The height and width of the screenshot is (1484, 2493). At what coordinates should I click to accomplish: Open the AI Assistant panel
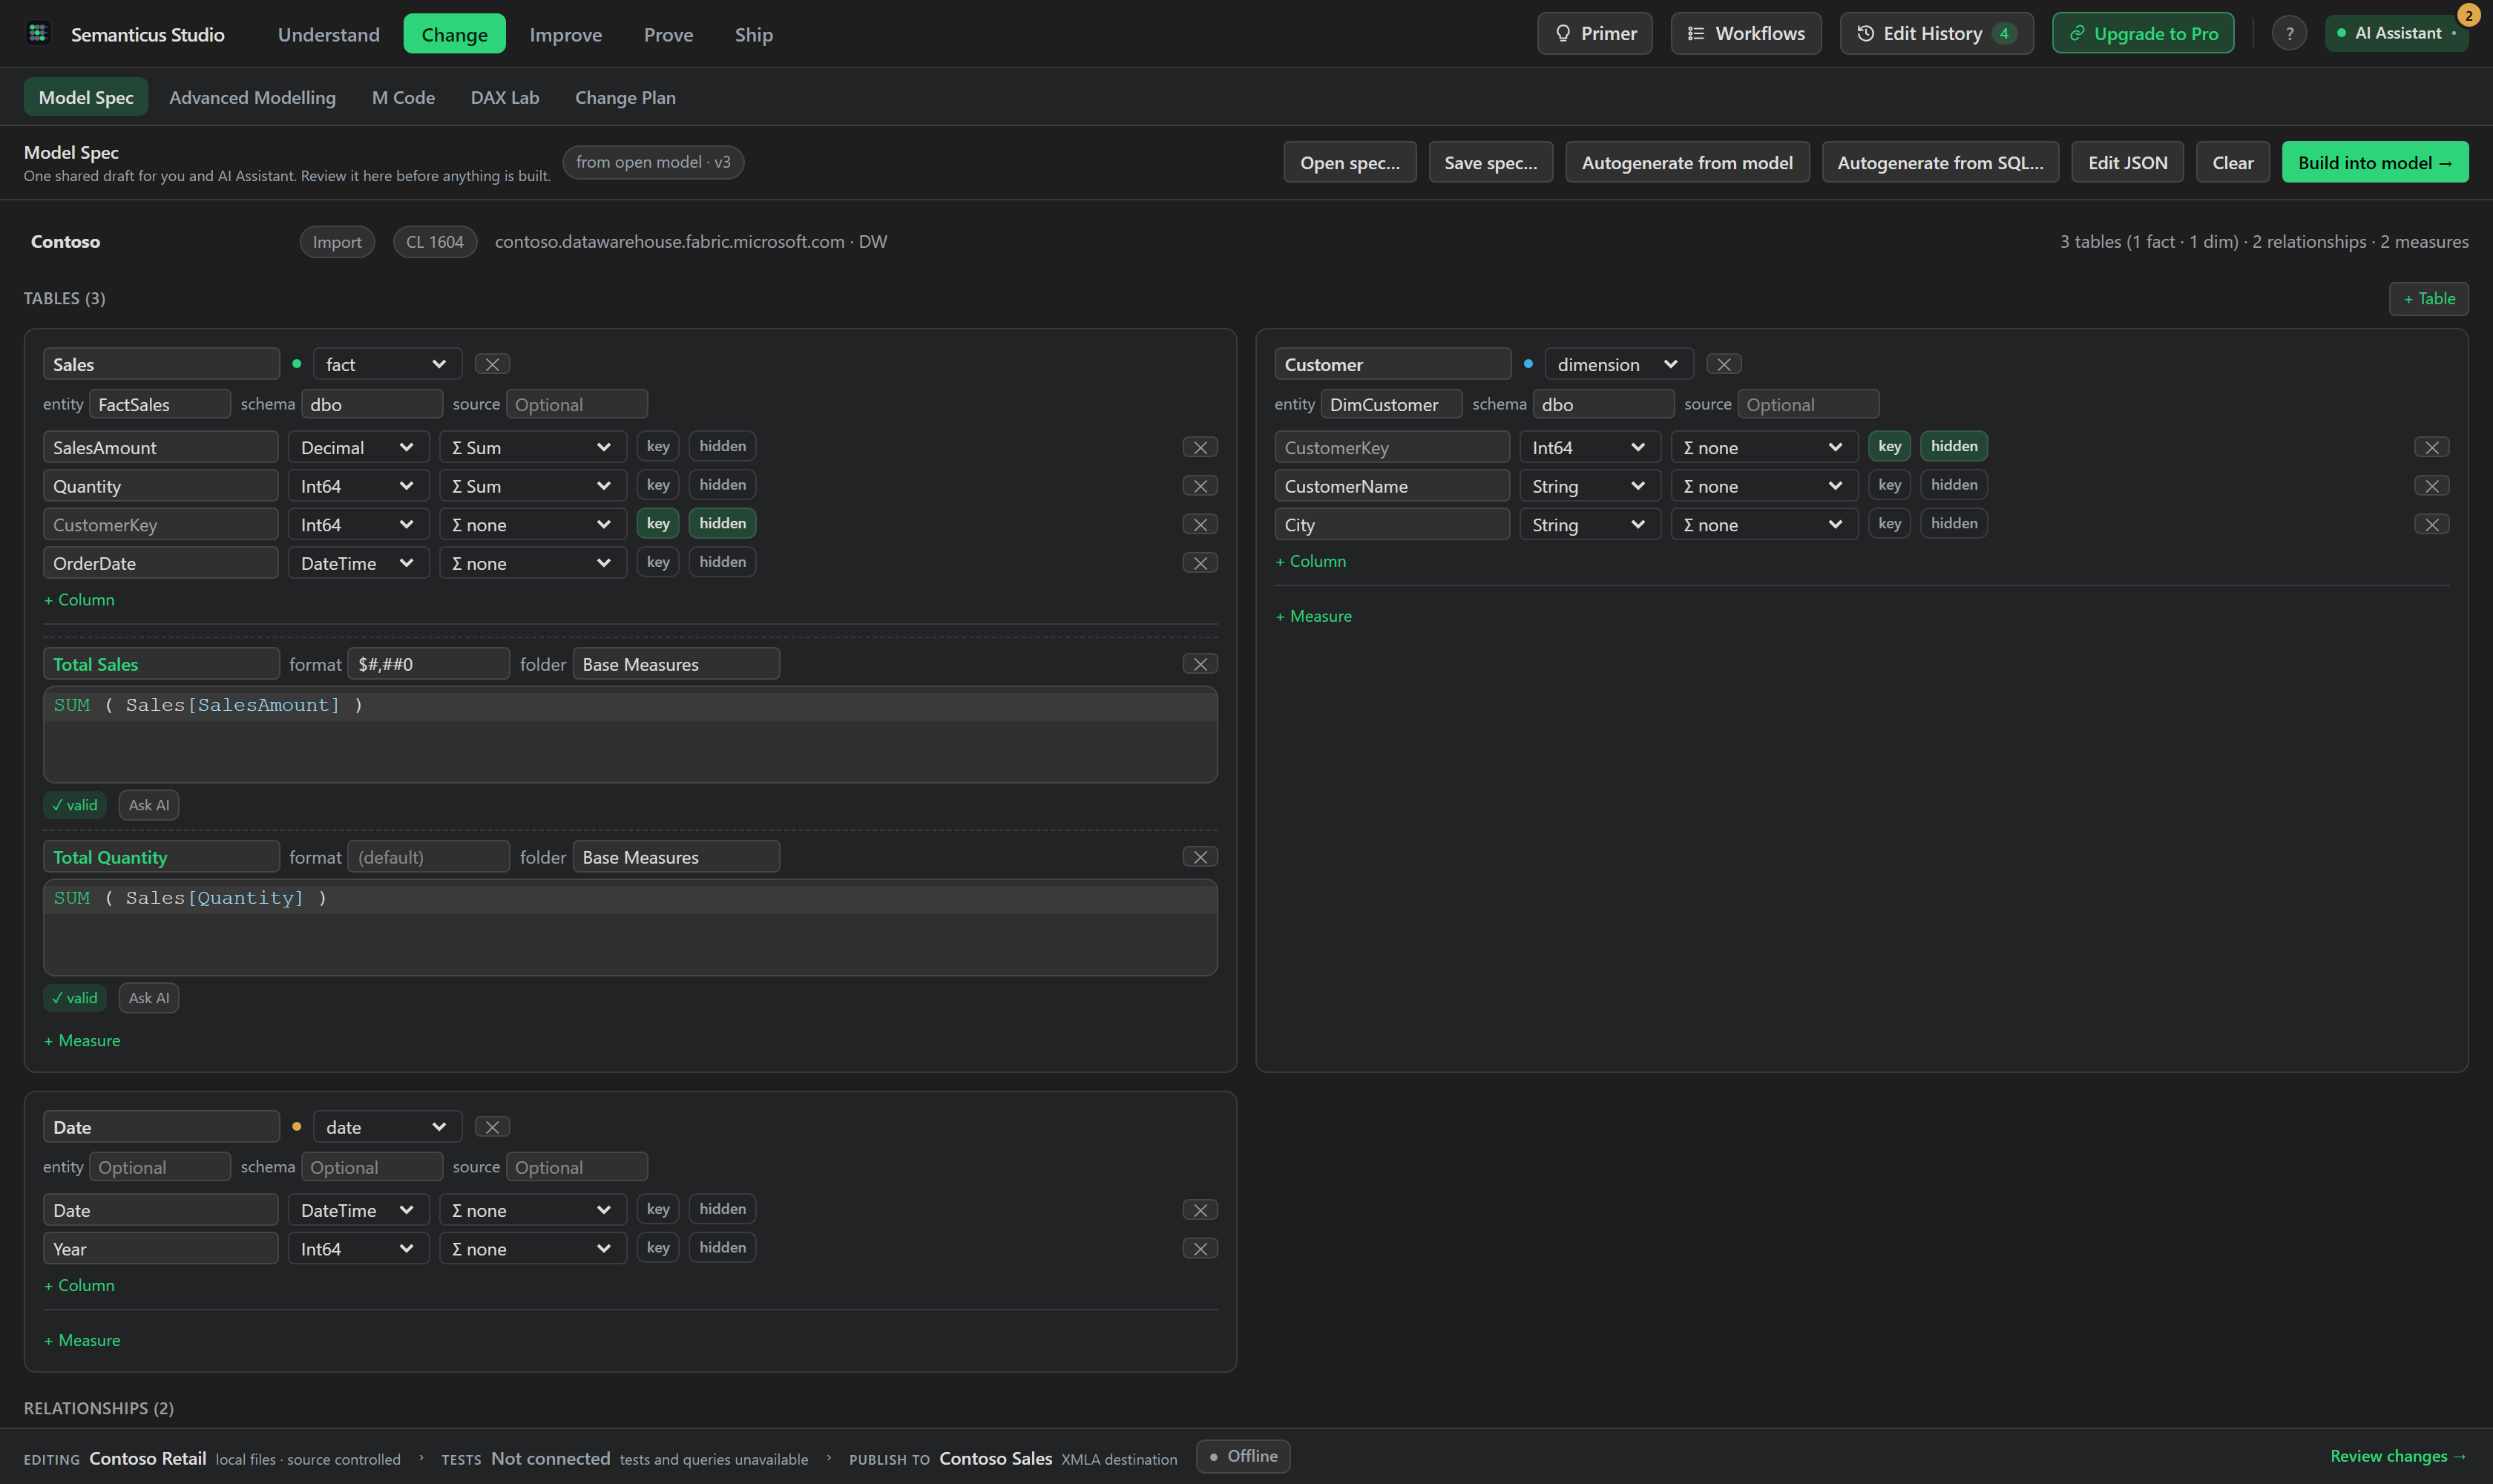(x=2396, y=33)
